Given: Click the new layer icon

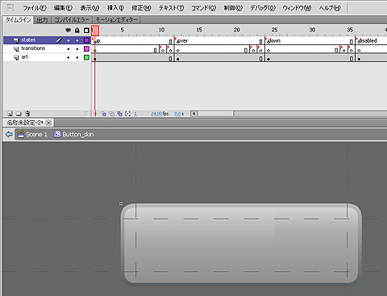Looking at the screenshot, I should point(10,114).
